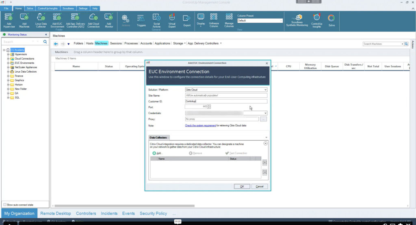Click the Check the system requirement link

[200, 126]
